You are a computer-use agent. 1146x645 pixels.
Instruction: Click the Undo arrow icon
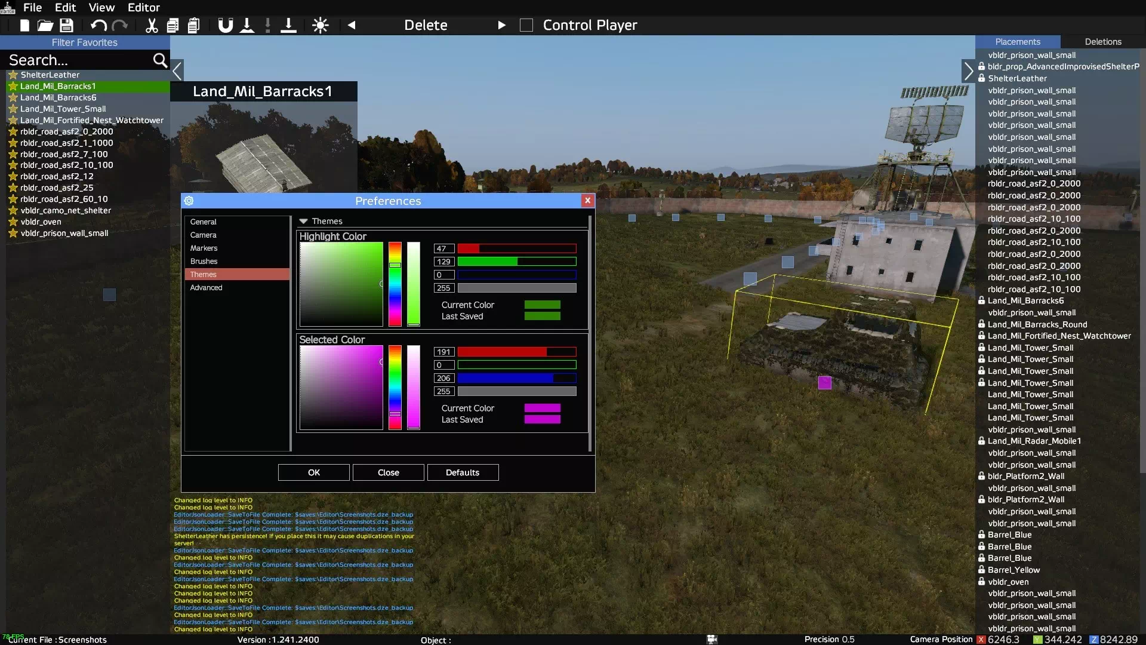coord(98,25)
